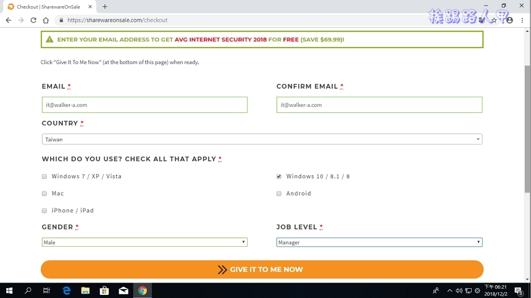Open the Gender dropdown showing Male
The image size is (531, 298).
coord(144,242)
